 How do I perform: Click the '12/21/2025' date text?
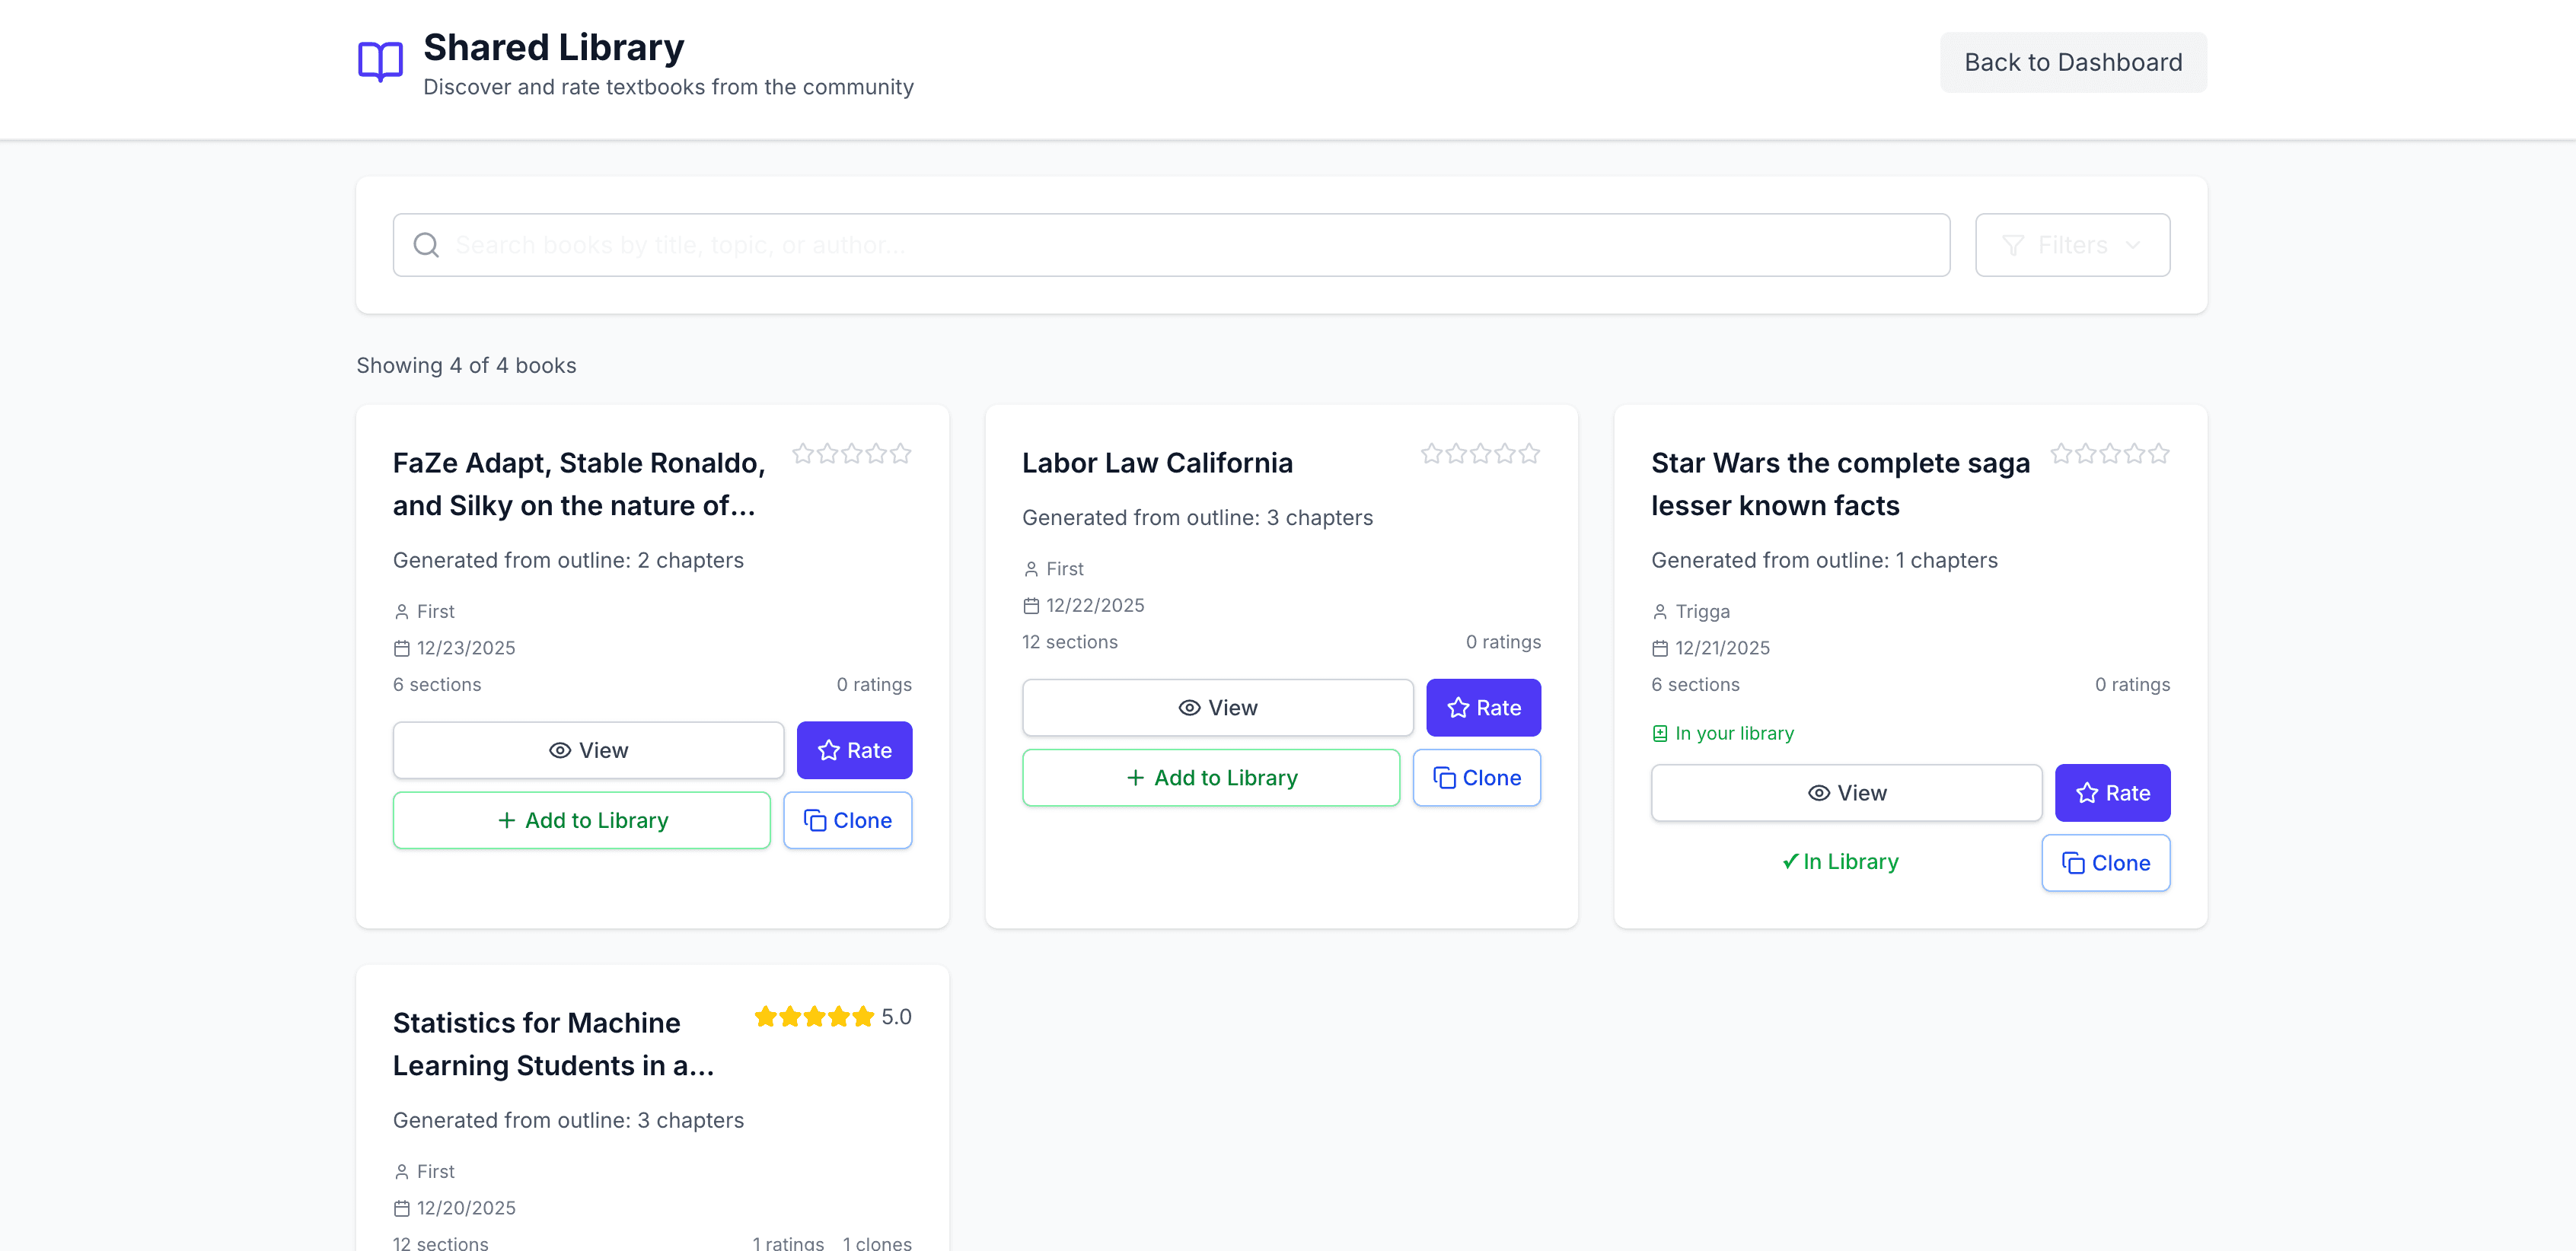tap(1722, 648)
